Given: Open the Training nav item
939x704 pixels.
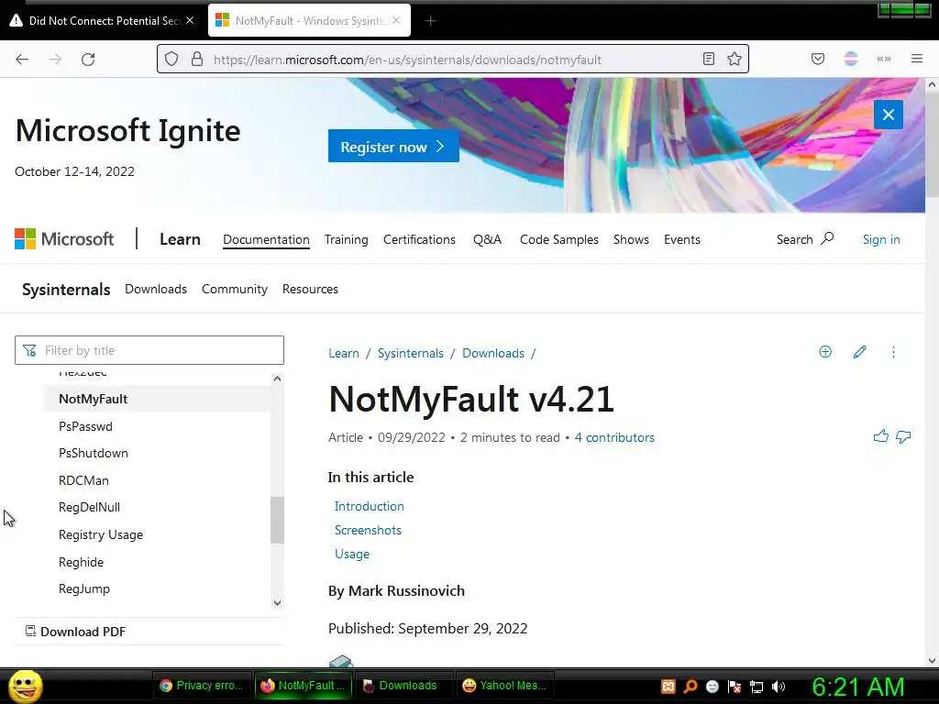Looking at the screenshot, I should 346,239.
